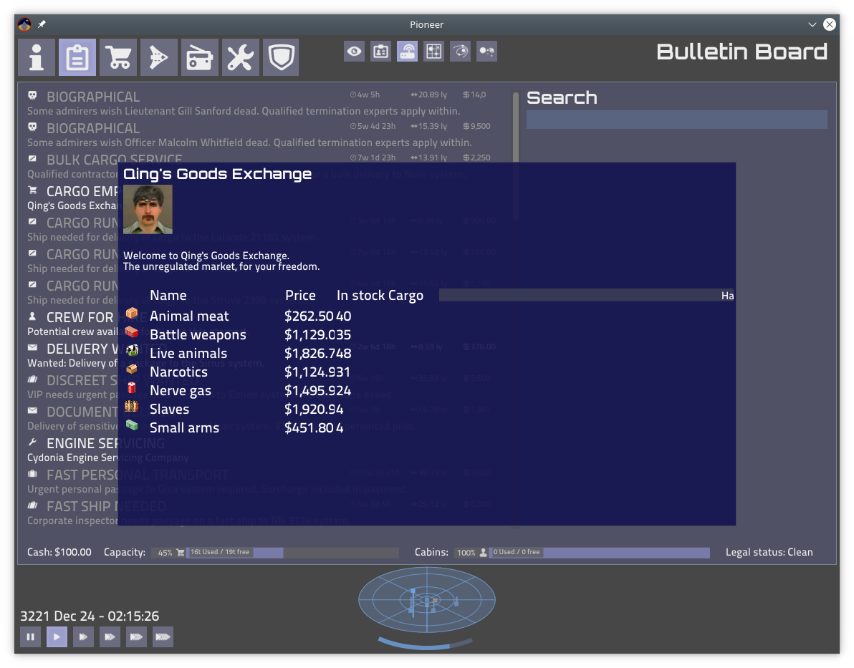Sort goods by the Name column header
Viewport: 854px width, 668px height.
[168, 296]
